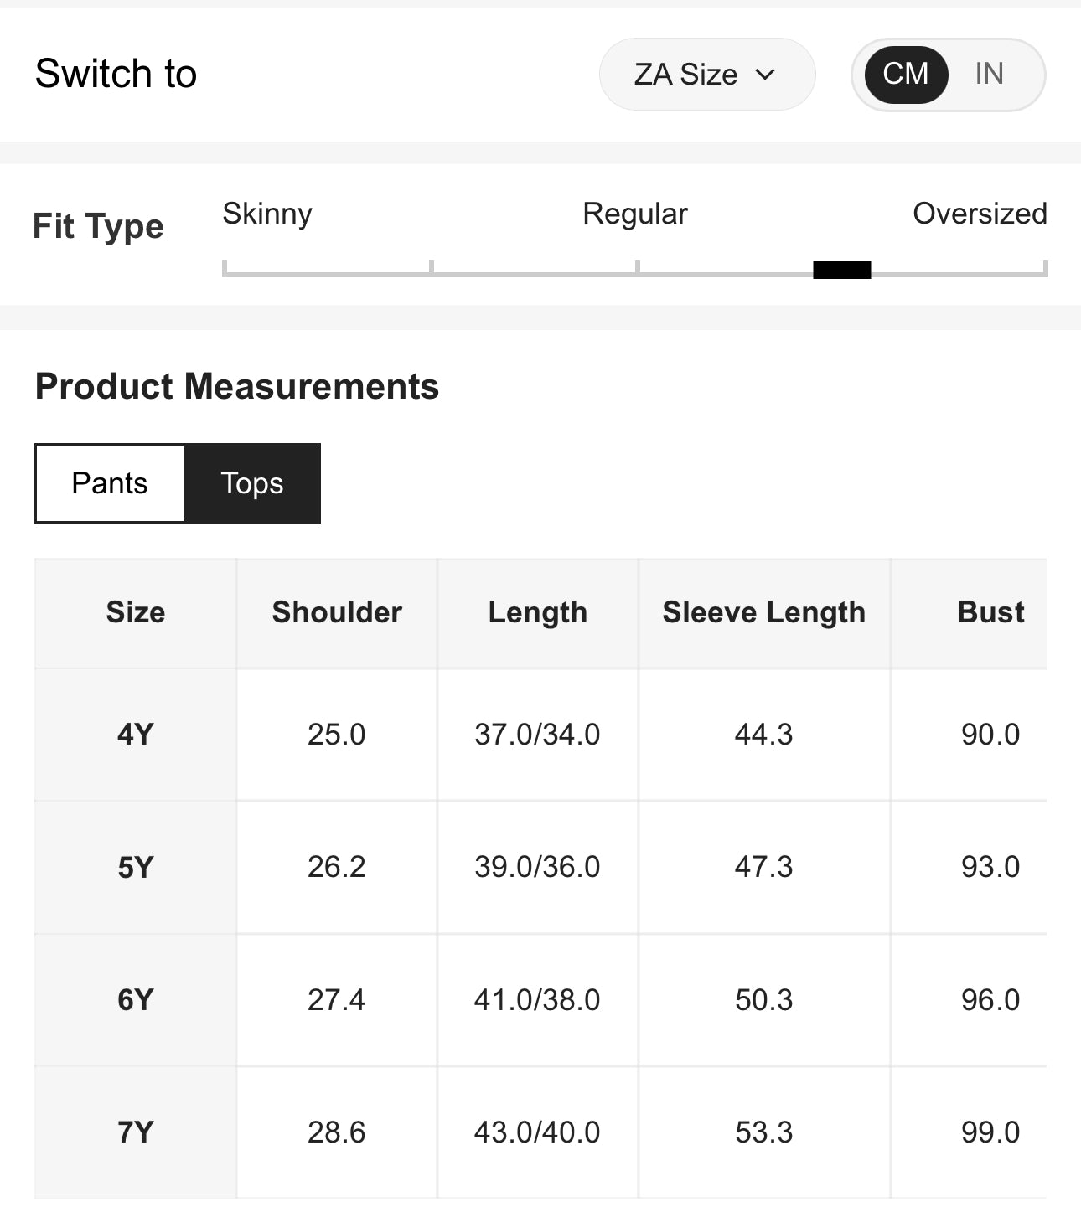The image size is (1081, 1207).
Task: Click the Product Measurements heading
Action: [237, 387]
